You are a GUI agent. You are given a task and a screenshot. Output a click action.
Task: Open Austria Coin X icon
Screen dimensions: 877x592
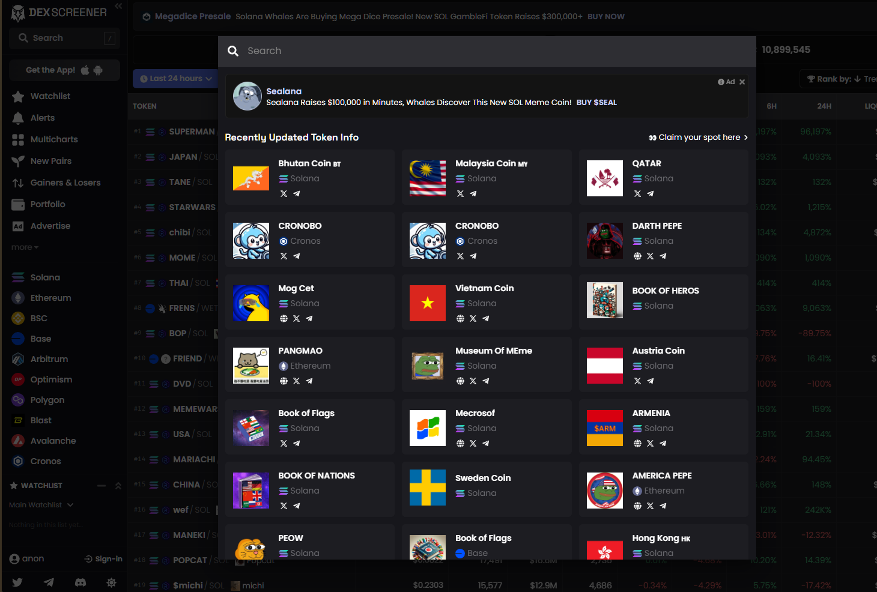point(637,381)
